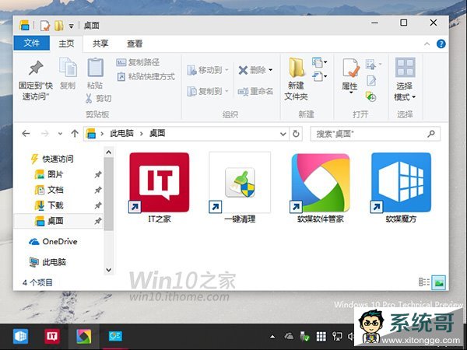Click 复制路径 in the clipboard group
This screenshot has height=350, width=467.
(138, 62)
